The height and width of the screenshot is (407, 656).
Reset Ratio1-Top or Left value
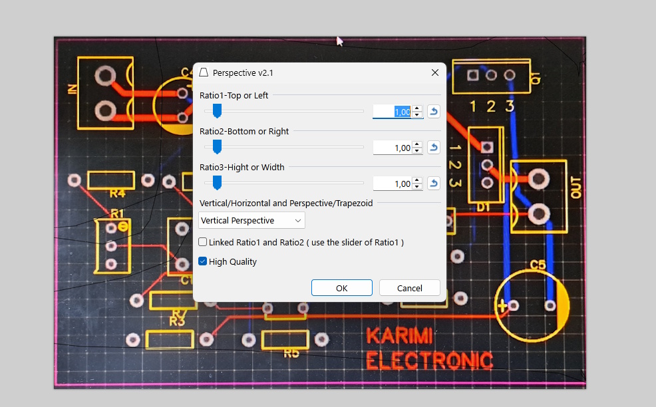click(433, 112)
